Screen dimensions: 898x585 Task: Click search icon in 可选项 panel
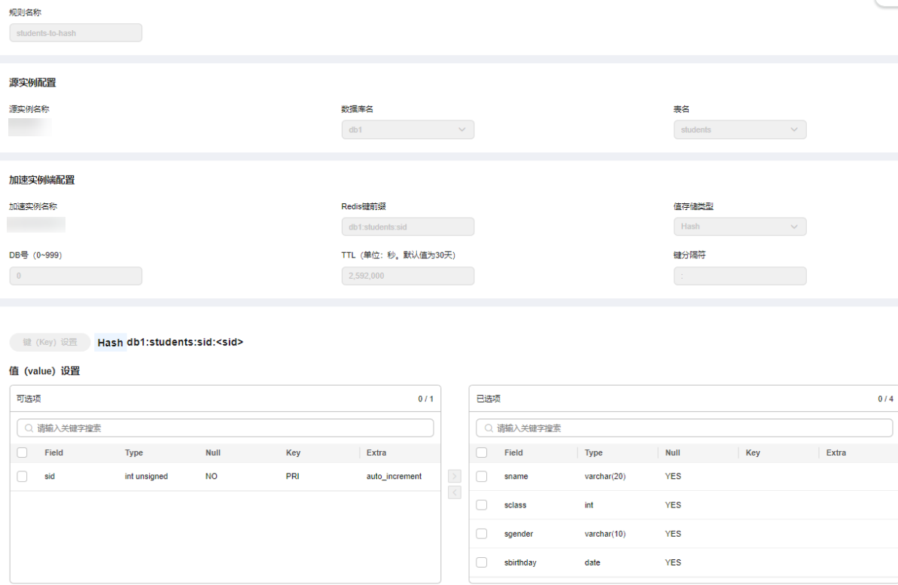29,428
